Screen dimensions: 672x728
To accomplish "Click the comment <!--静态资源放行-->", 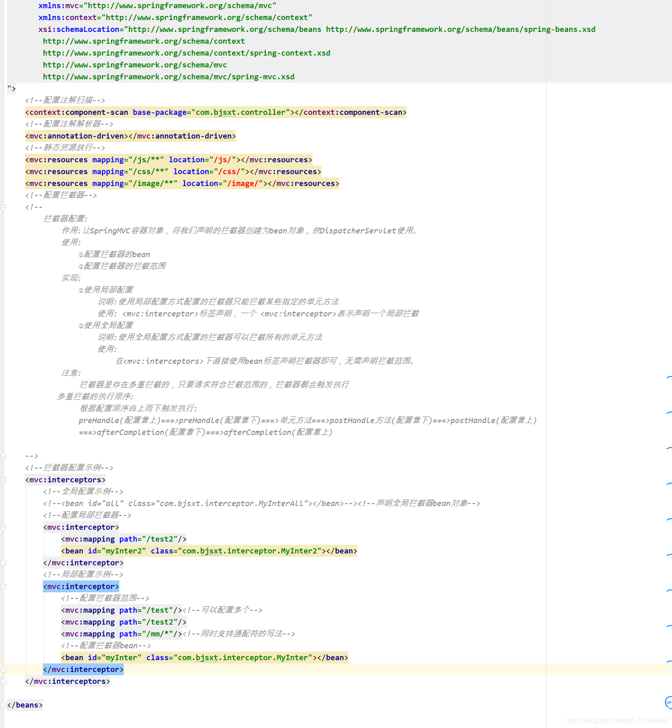I will coord(65,148).
